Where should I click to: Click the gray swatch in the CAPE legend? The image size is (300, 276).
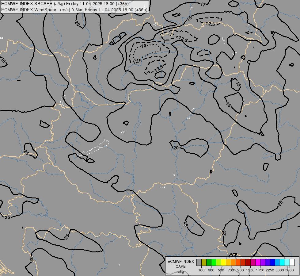point(199,262)
